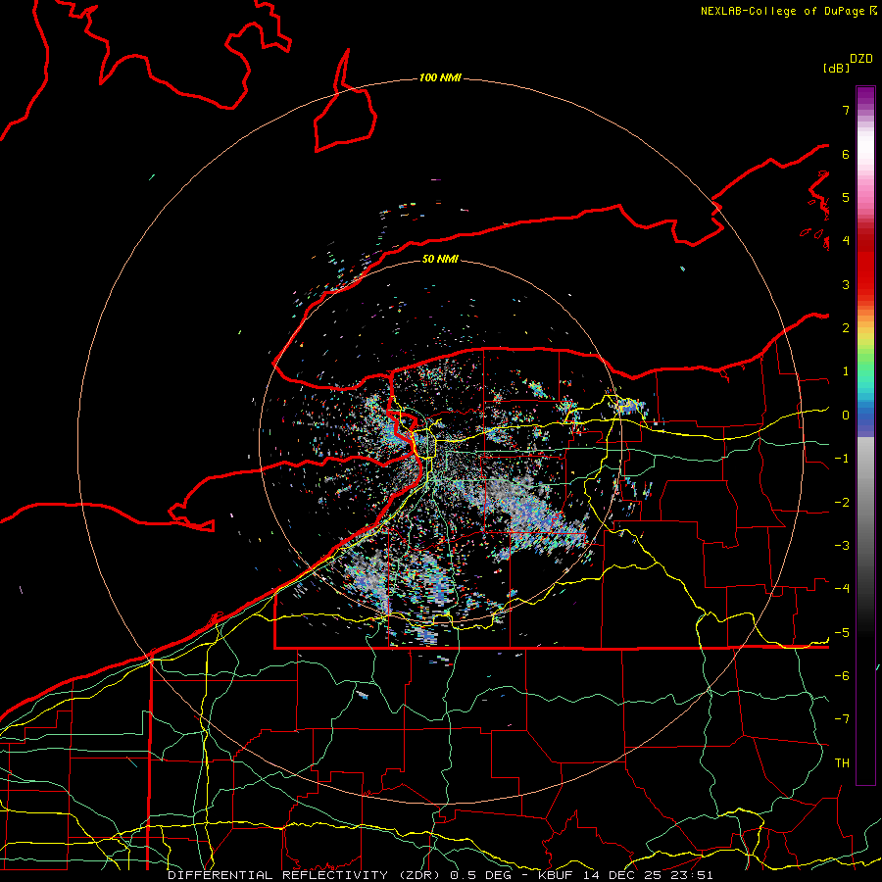Click the 100 NMI range ring label

pyautogui.click(x=440, y=77)
